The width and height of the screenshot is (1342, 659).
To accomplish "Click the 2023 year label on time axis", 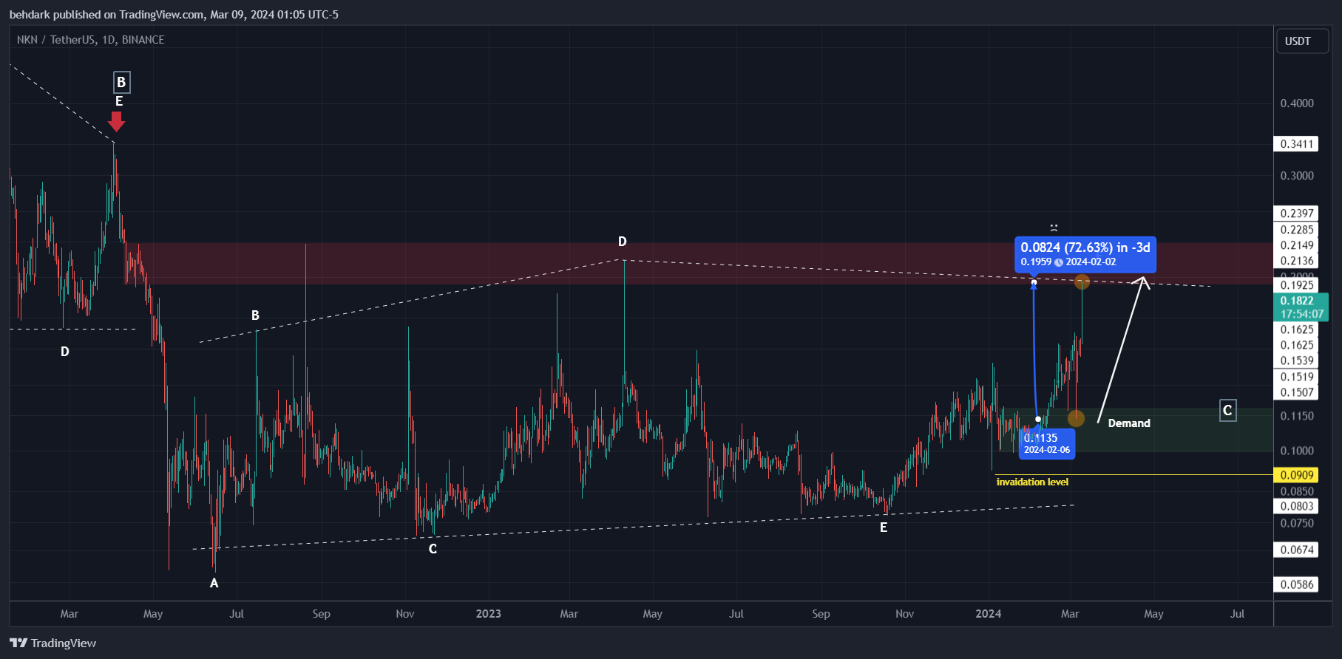I will pyautogui.click(x=488, y=614).
